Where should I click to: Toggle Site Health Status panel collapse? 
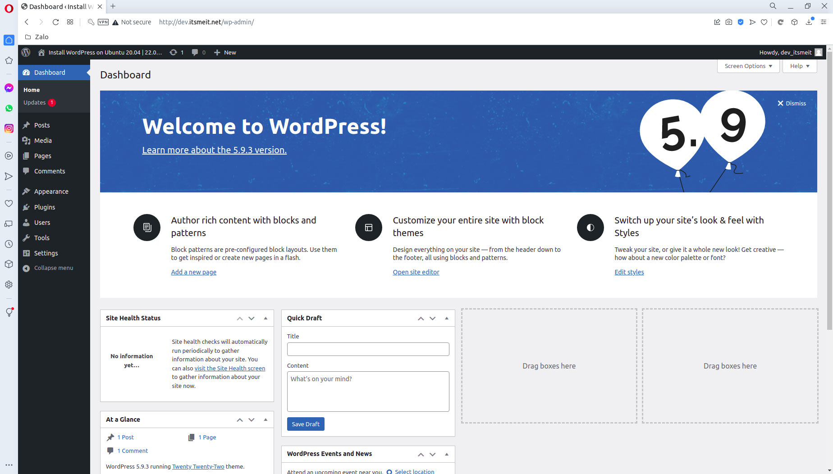click(265, 318)
